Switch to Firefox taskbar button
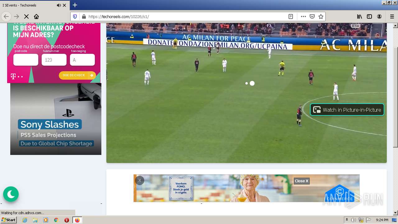 (x=77, y=220)
